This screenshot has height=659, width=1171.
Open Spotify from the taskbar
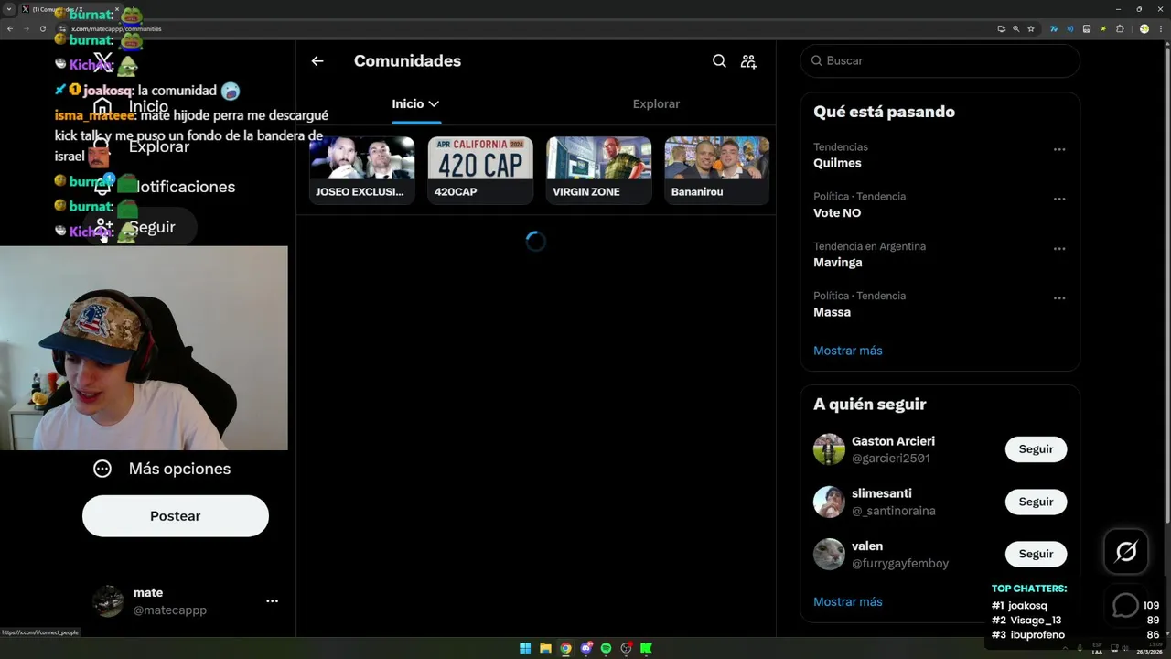point(606,648)
